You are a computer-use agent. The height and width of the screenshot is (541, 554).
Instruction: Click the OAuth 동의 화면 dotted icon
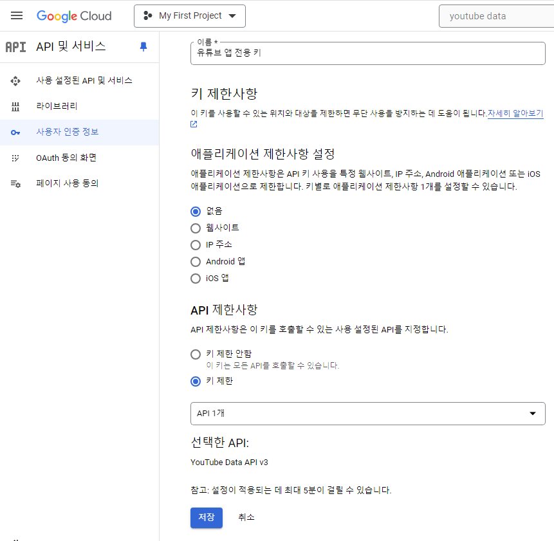pos(15,158)
